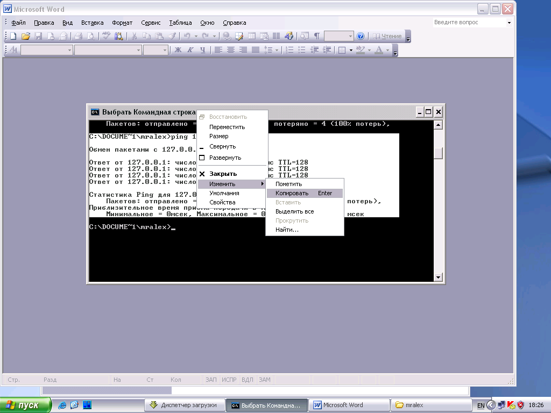Choose Копировать in the submenu

pos(305,193)
